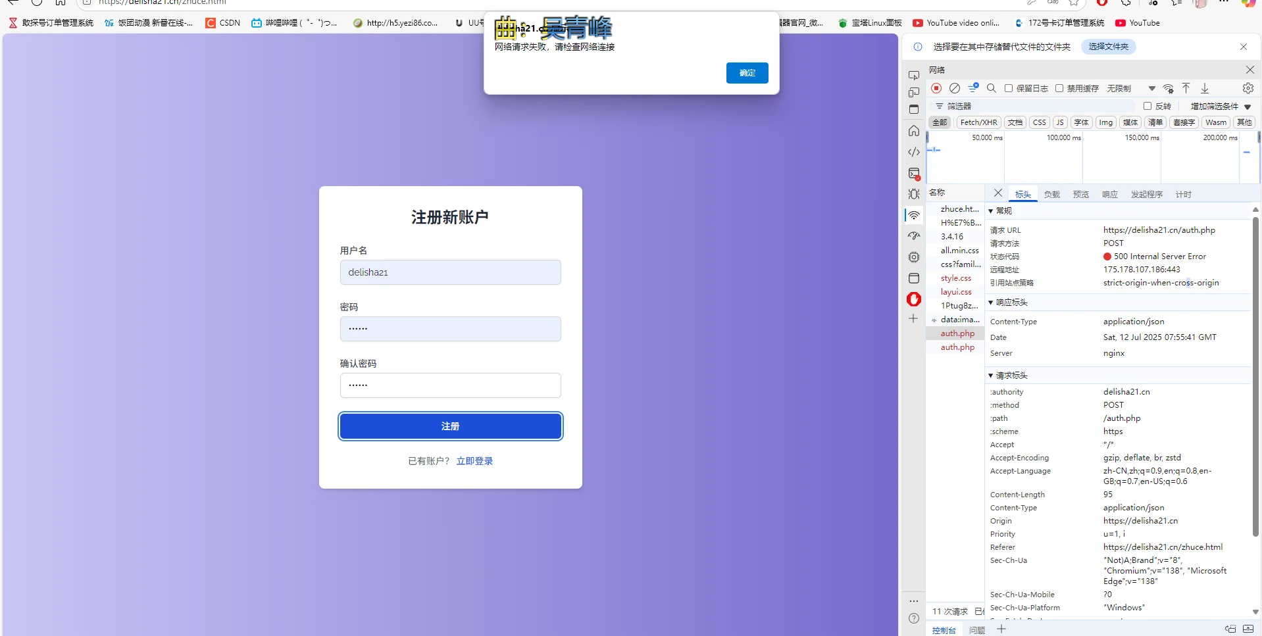The height and width of the screenshot is (636, 1262).
Task: Switch to the 响应 tab
Action: coord(1109,194)
